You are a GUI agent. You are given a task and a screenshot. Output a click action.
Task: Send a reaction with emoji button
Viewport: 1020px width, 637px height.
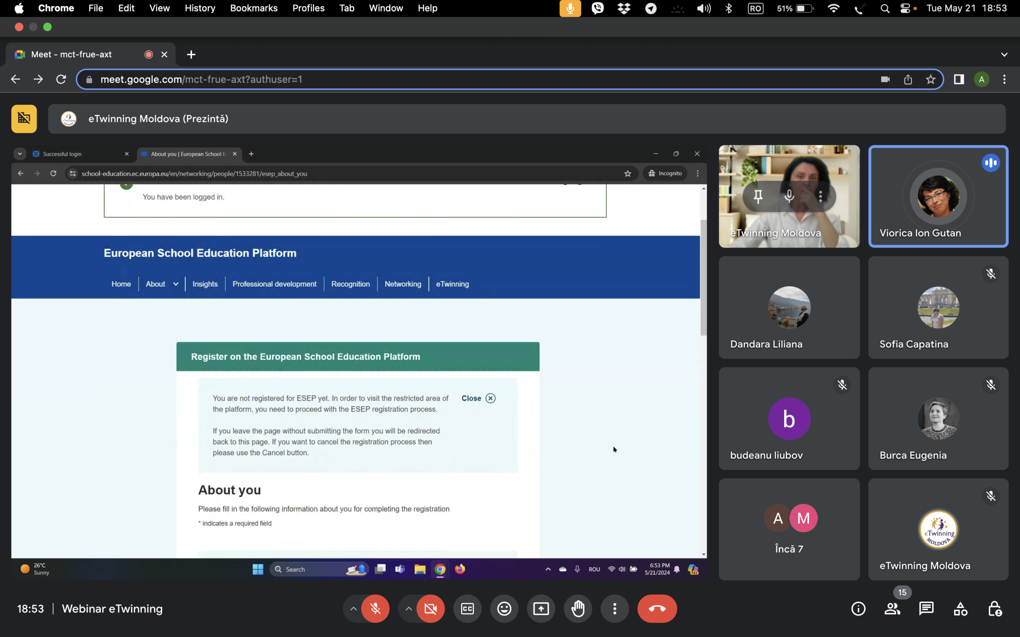click(504, 608)
